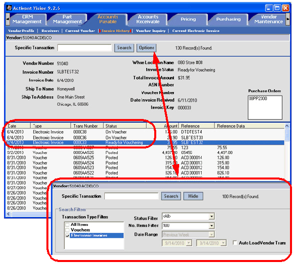Select the Accounts Payable tab
The width and height of the screenshot is (293, 264).
tap(108, 19)
